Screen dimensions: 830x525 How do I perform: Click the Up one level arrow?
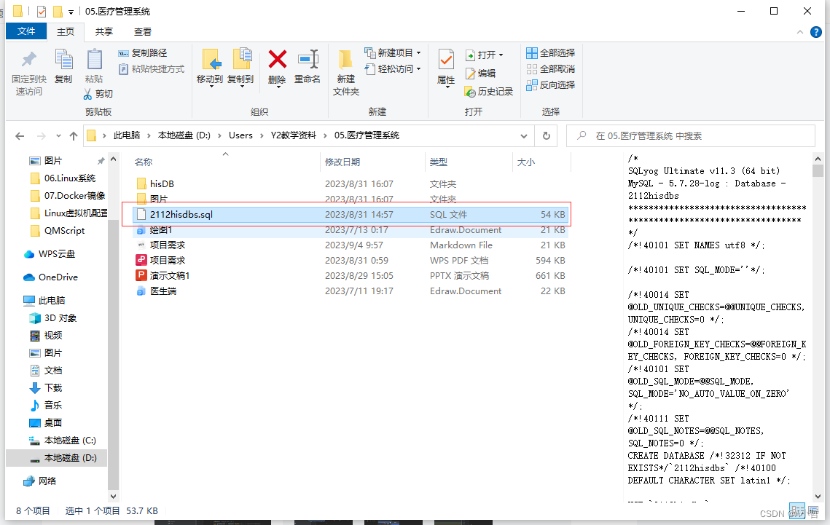click(74, 136)
